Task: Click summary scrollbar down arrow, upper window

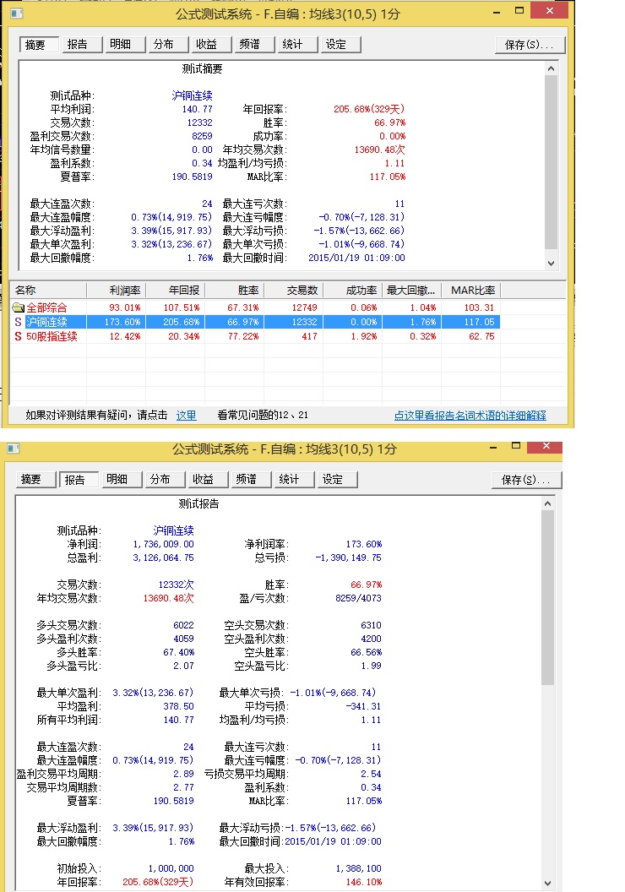Action: [x=551, y=264]
